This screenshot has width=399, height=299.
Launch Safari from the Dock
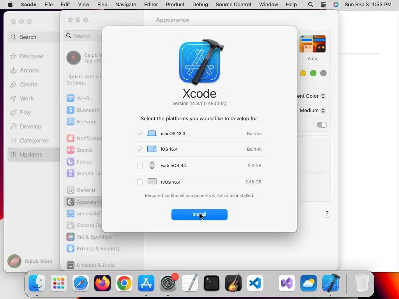pos(81,283)
